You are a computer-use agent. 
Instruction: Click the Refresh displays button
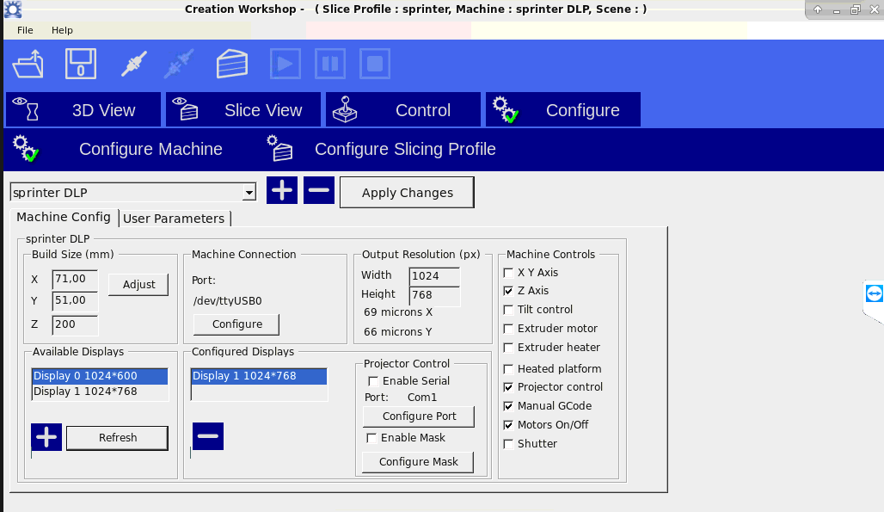tap(117, 438)
